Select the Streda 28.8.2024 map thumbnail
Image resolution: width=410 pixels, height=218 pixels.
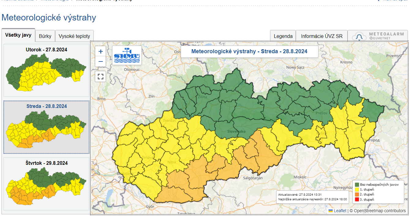[46, 127]
